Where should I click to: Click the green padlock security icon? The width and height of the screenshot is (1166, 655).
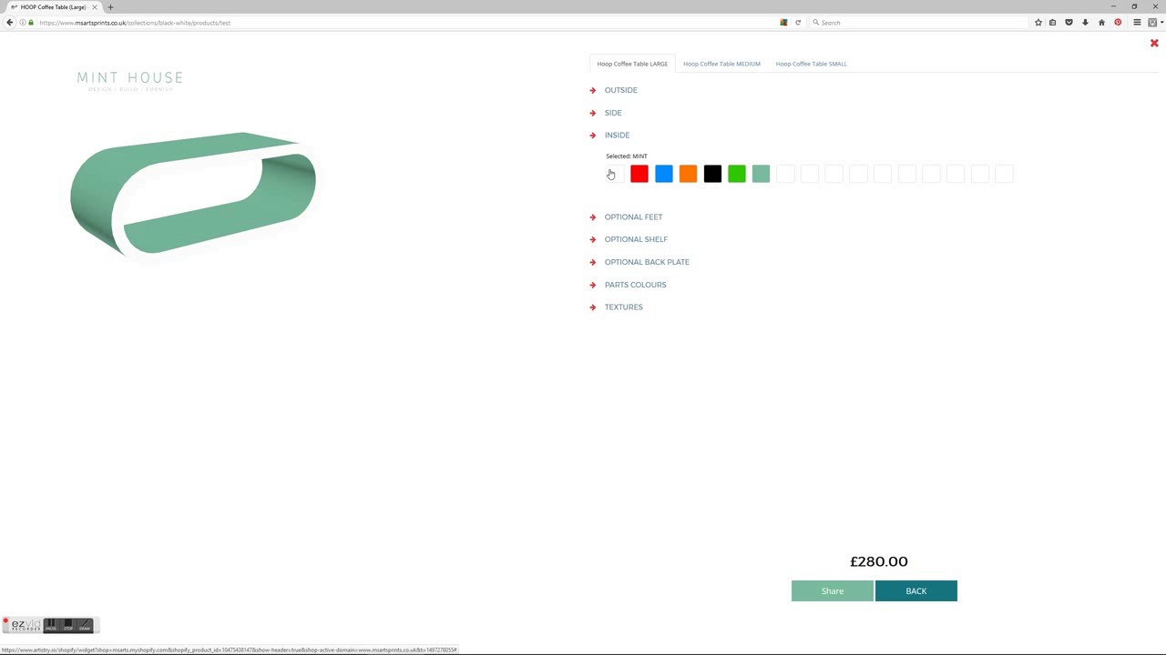[31, 22]
